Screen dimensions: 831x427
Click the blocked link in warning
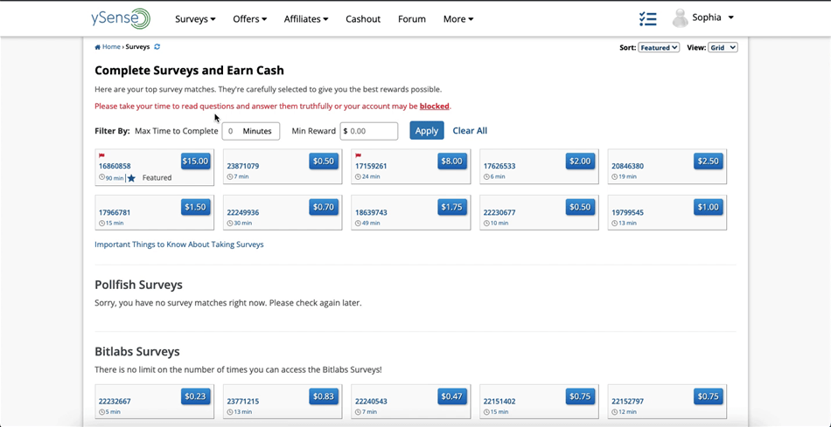(435, 106)
